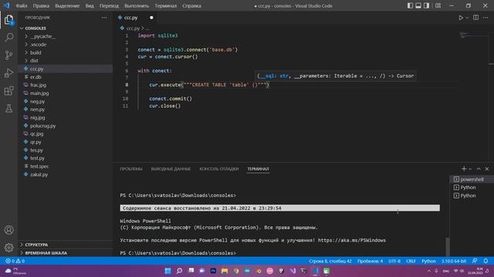Screen dimensions: 494x277
Task: Go to line via Строка 8 status item
Action: pos(330,261)
